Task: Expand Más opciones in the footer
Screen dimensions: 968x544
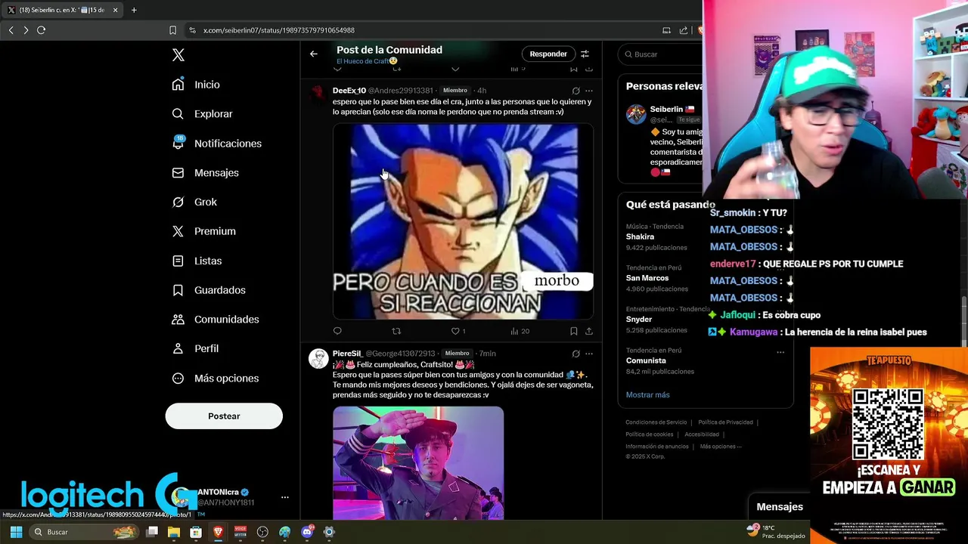Action: [721, 447]
